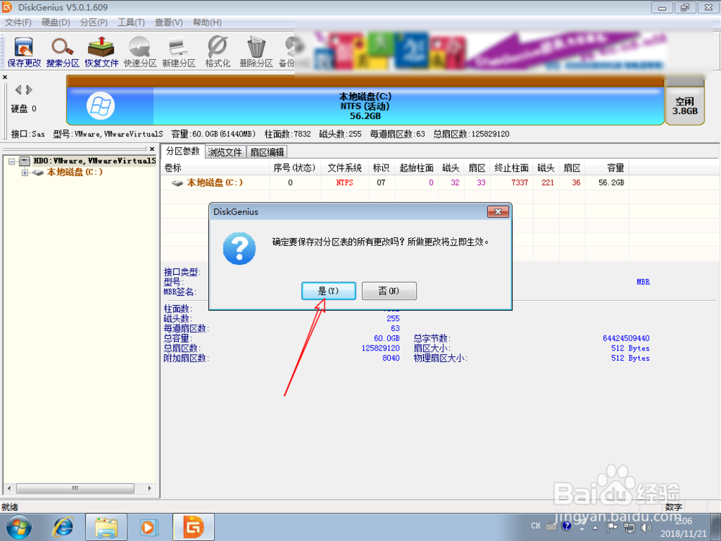Screen dimensions: 721x541
Task: Click the Format (格式化) toolbar icon
Action: tap(218, 52)
